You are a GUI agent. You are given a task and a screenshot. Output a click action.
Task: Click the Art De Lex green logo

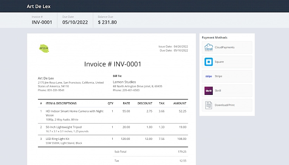point(44,48)
